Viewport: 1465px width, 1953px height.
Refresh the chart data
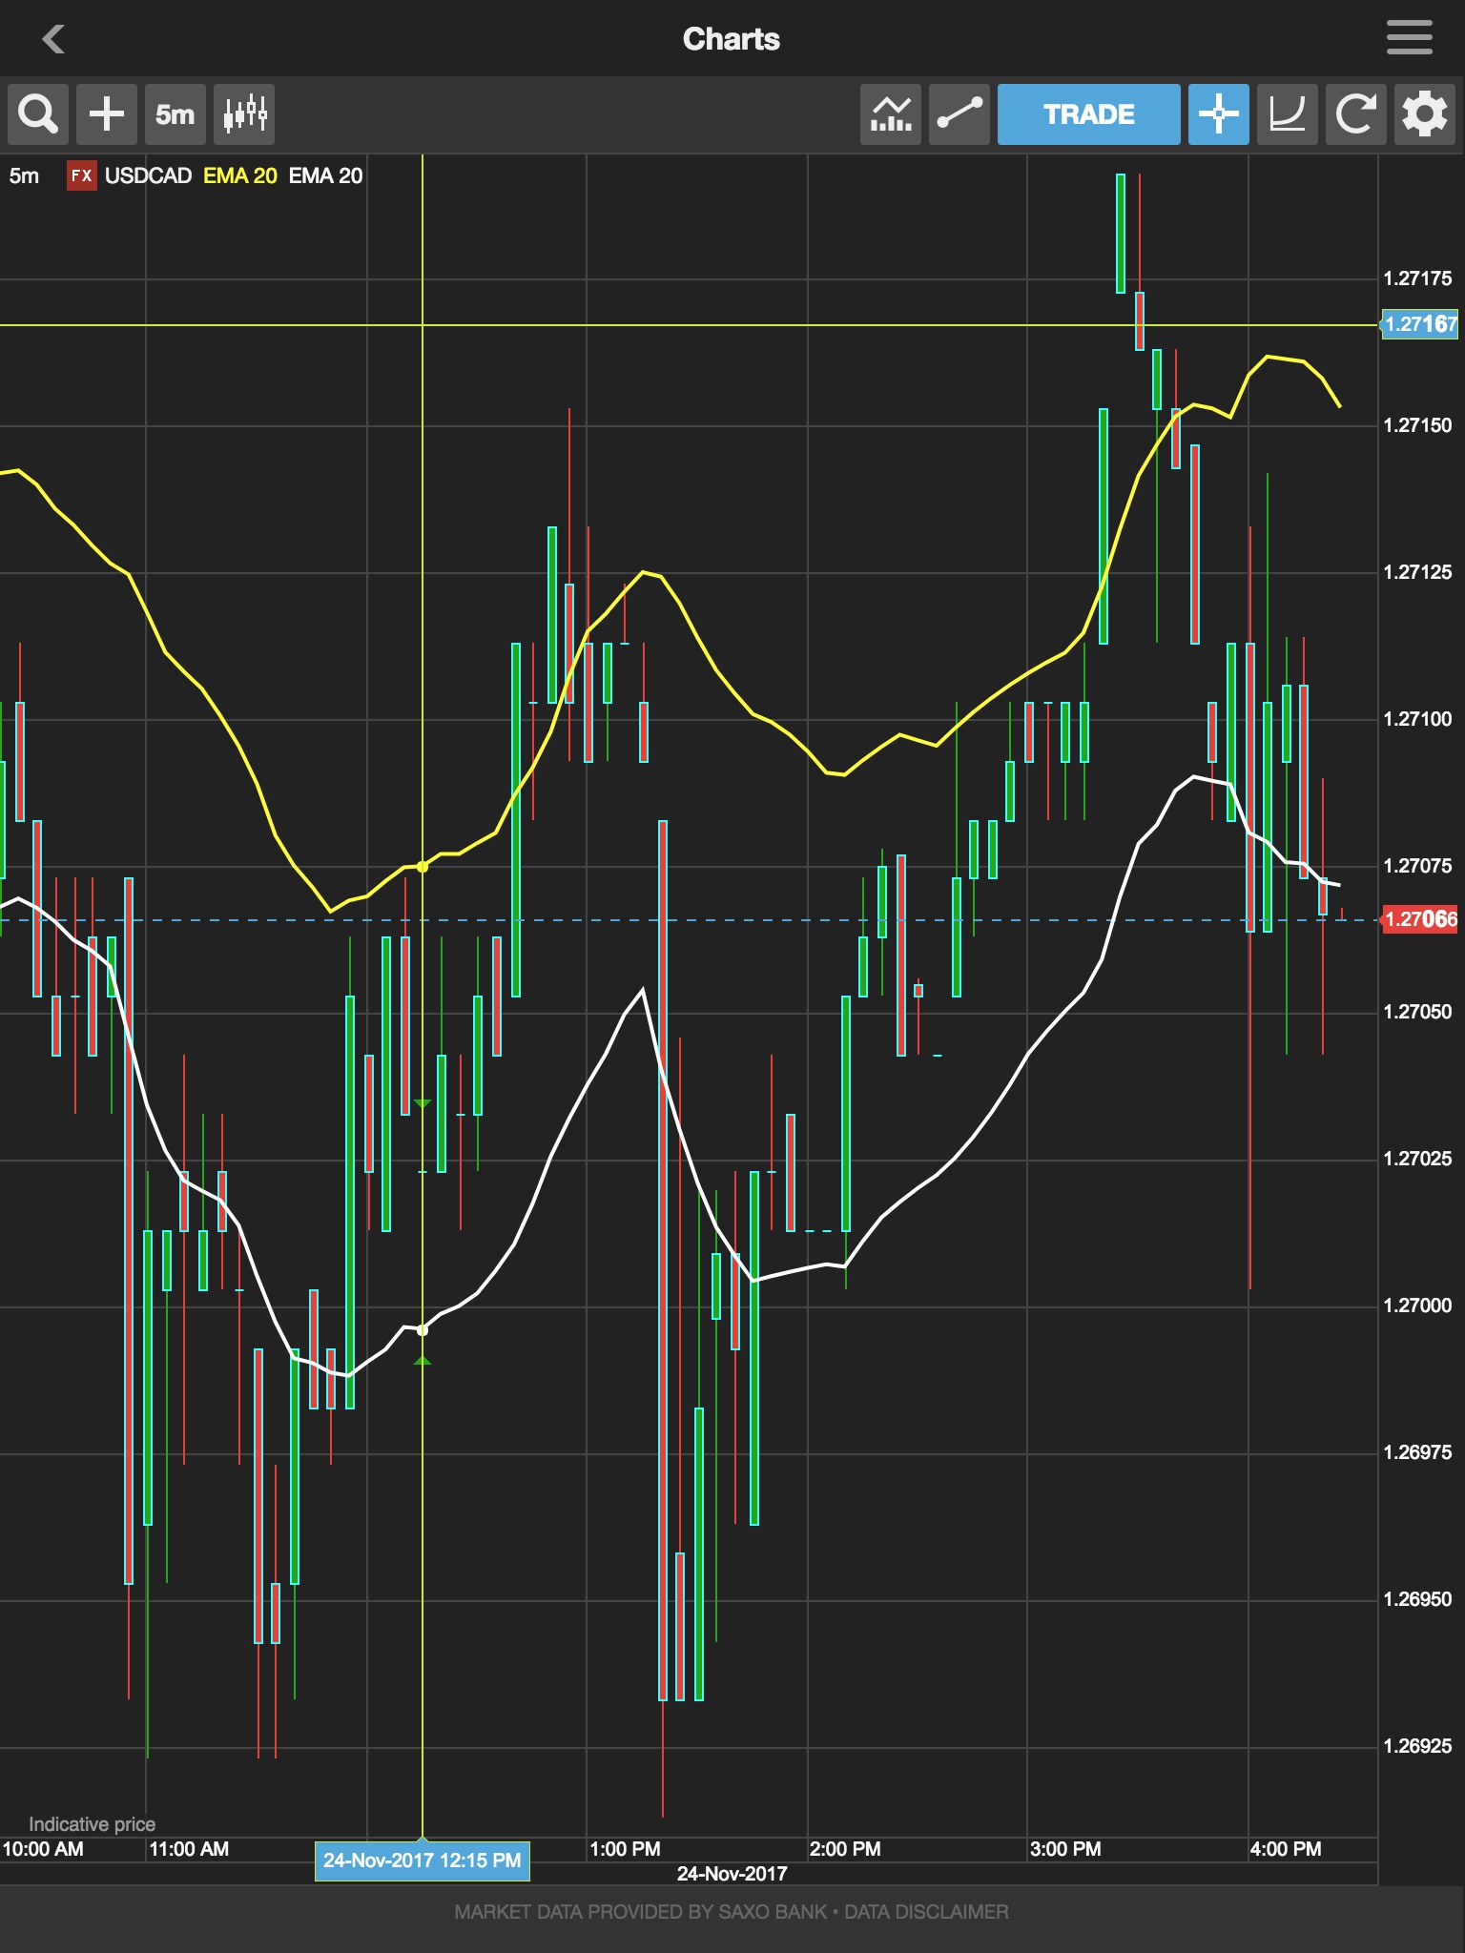click(x=1356, y=114)
